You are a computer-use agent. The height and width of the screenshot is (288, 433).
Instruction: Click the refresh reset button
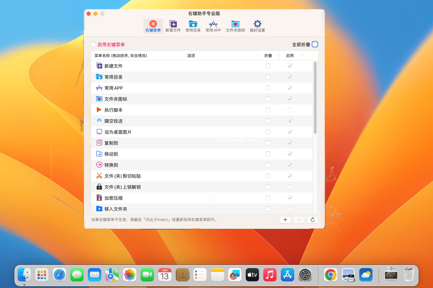coord(312,220)
